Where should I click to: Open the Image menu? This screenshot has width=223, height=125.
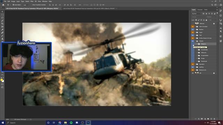pyautogui.click(x=13, y=1)
